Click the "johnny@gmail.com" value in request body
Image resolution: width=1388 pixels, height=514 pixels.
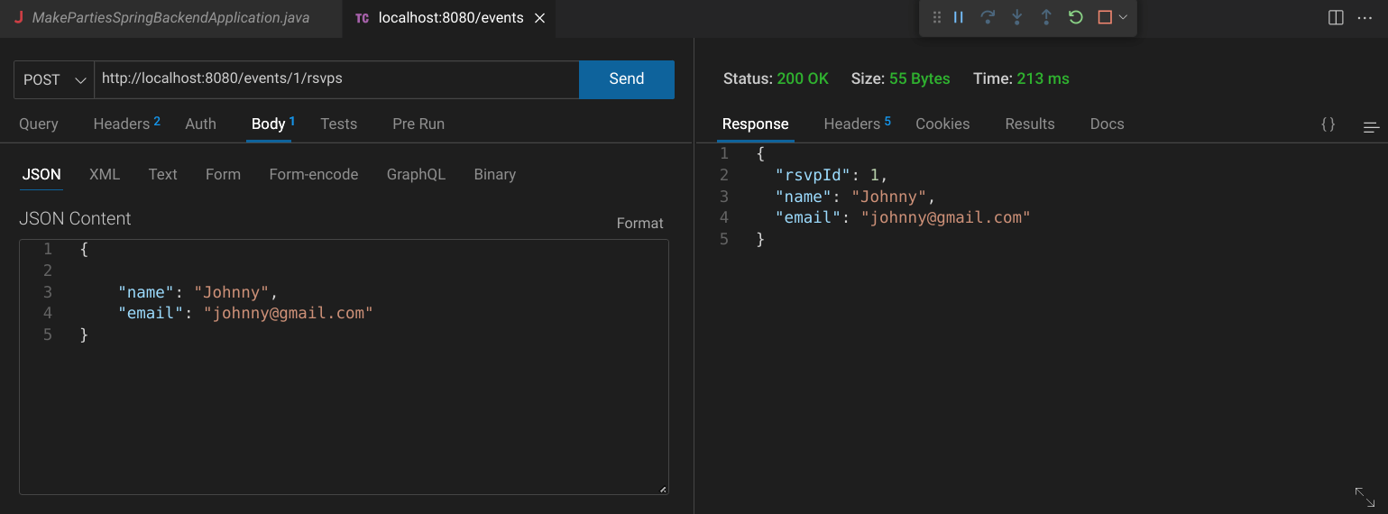288,313
